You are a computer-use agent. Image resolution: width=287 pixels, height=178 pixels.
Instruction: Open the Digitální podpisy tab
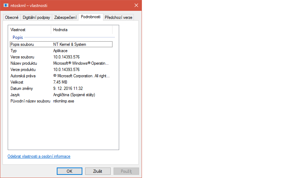[x=36, y=17]
